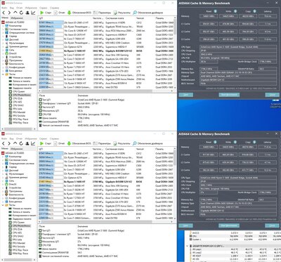The height and width of the screenshot is (262, 281).
Task: Switch to Избранное tab in lower window
Action: click(x=17, y=149)
